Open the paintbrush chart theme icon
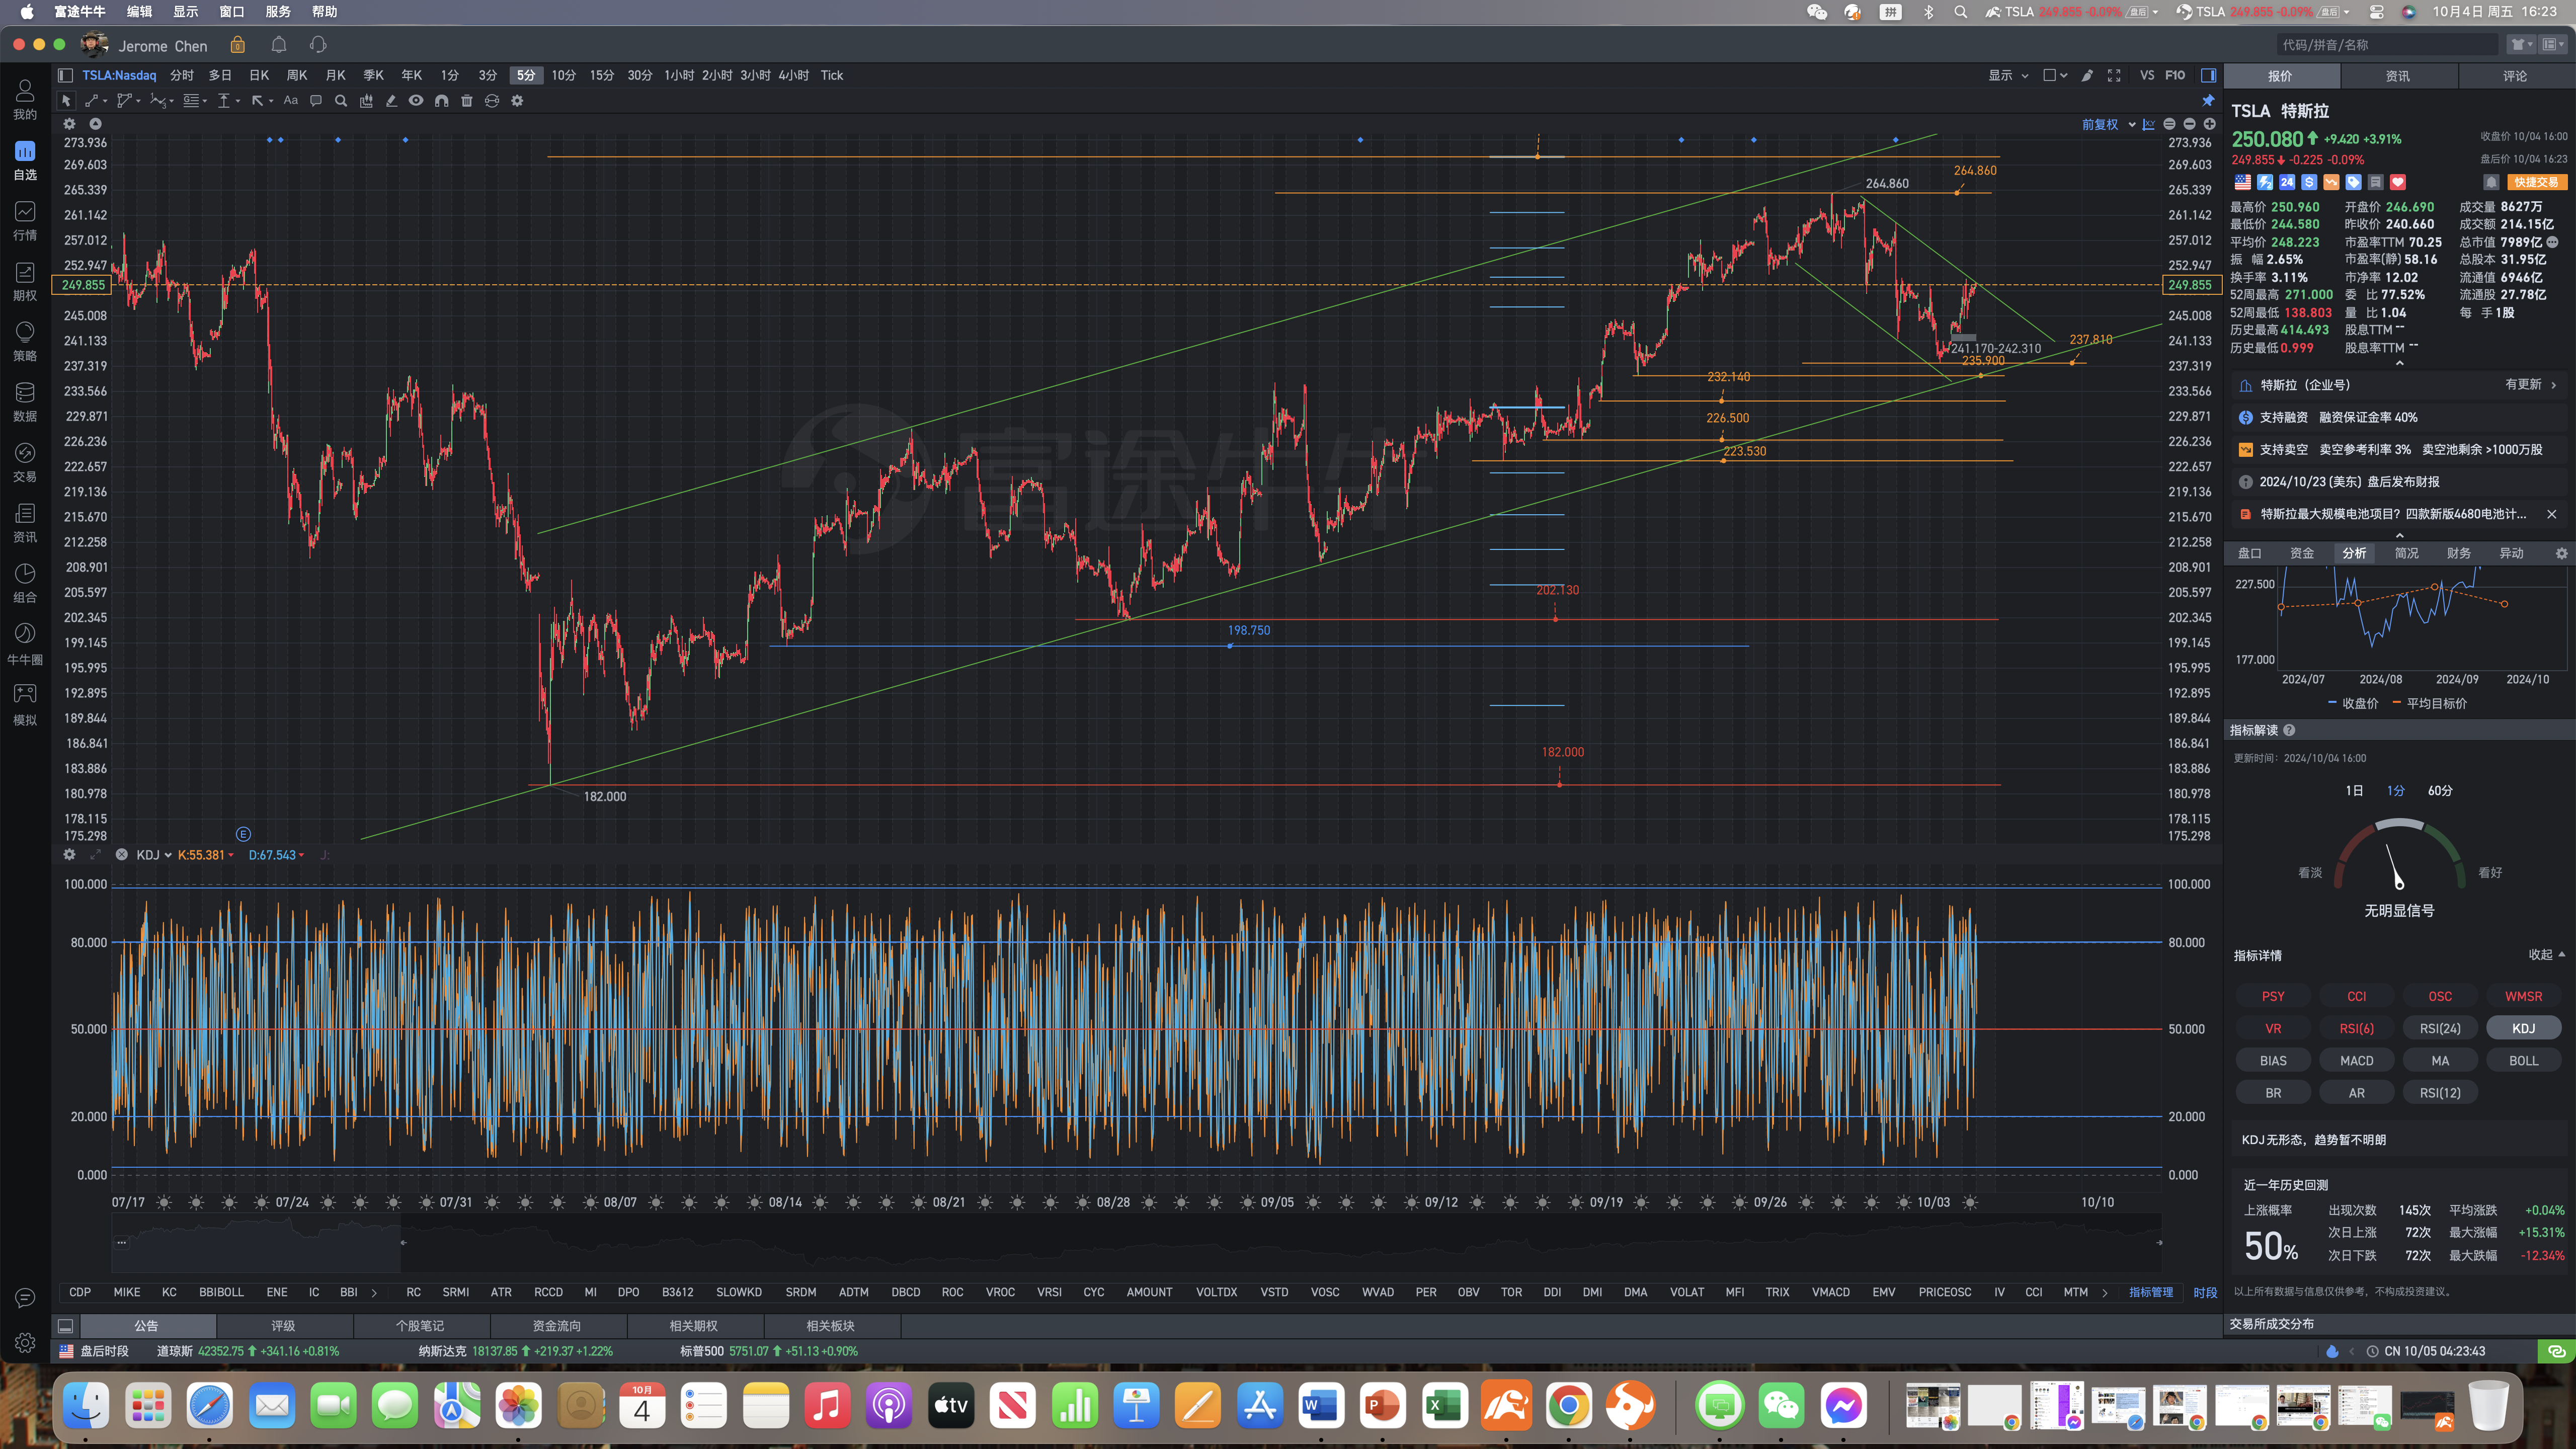 click(2087, 75)
